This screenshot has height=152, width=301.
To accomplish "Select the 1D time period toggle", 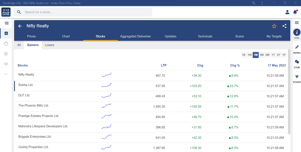I will 243,55.
